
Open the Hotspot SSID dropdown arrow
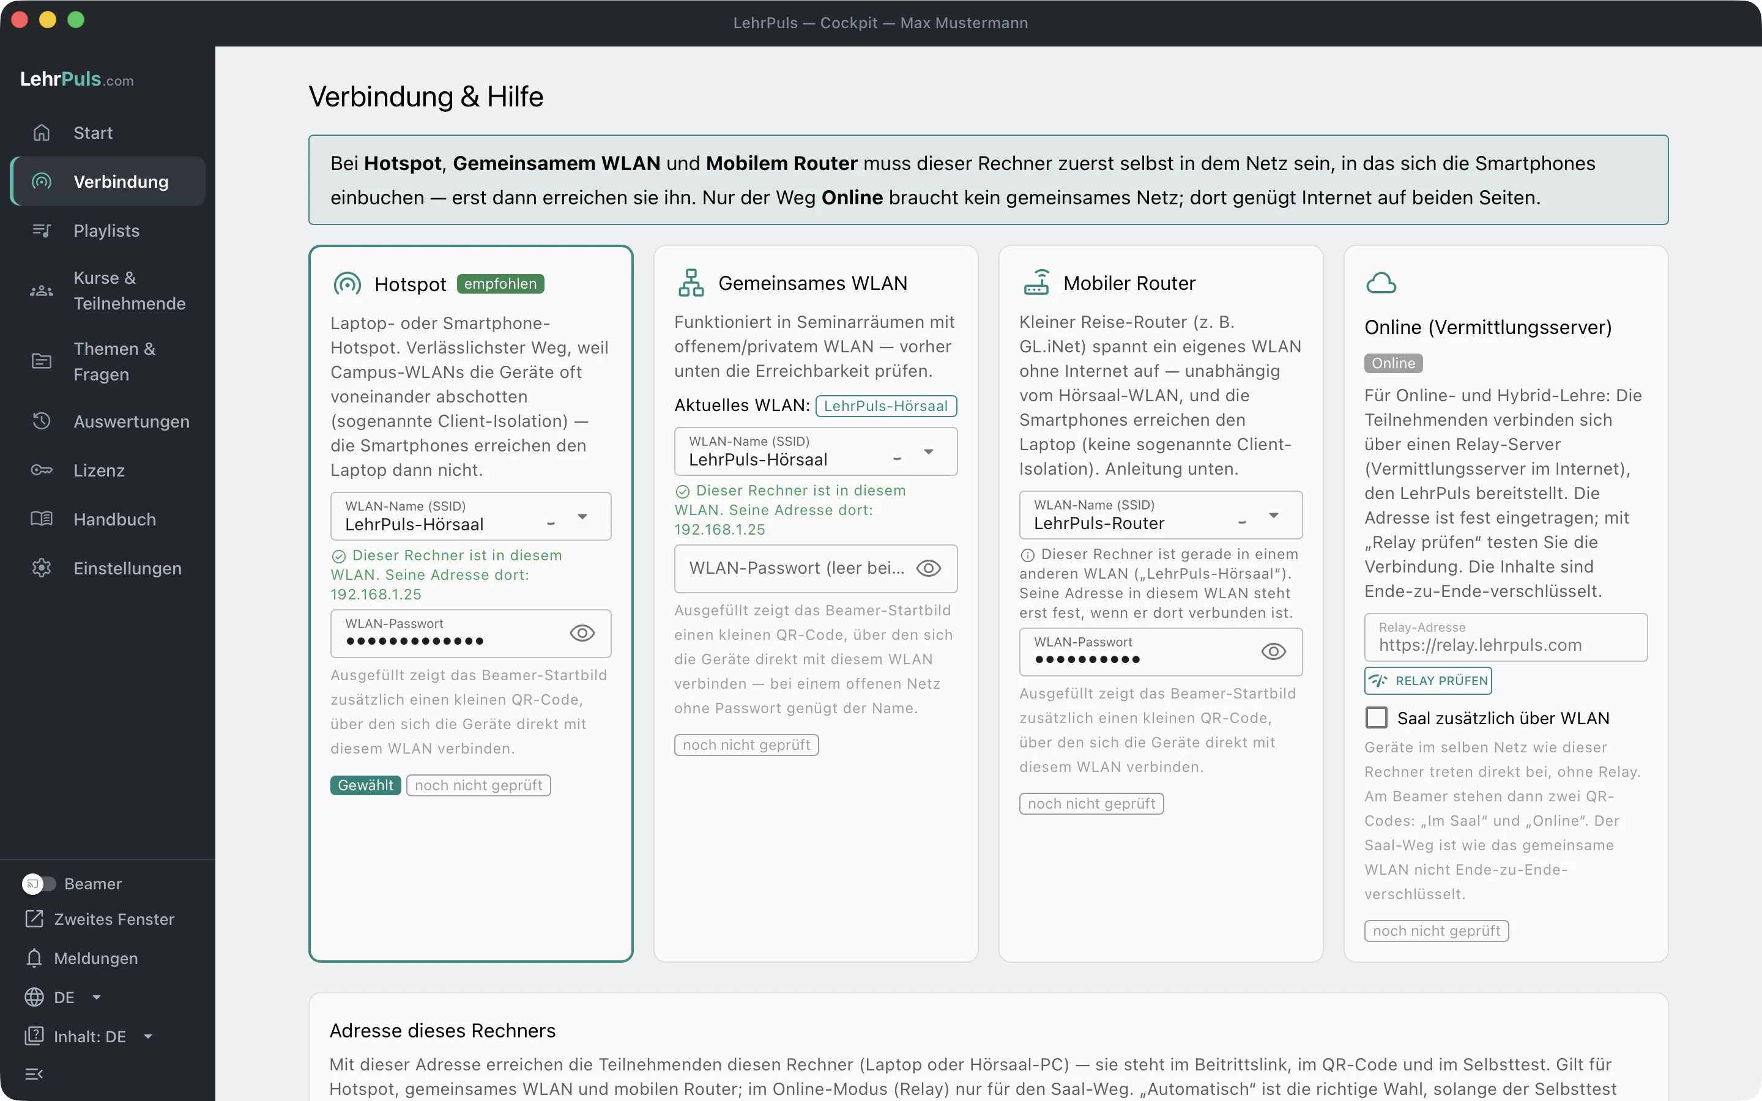tap(582, 516)
